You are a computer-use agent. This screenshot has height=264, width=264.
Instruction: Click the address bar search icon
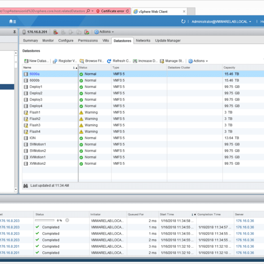click(x=88, y=11)
